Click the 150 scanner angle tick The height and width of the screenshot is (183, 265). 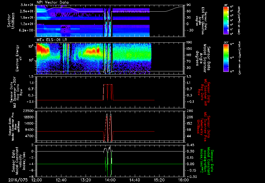[x=190, y=49]
